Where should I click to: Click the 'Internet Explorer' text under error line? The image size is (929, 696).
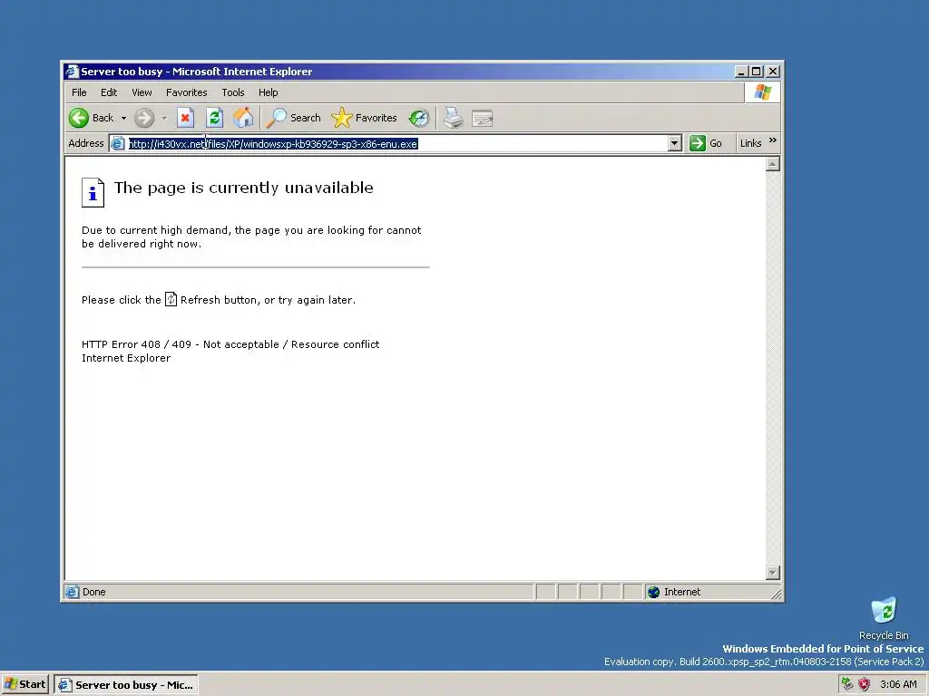click(x=126, y=358)
